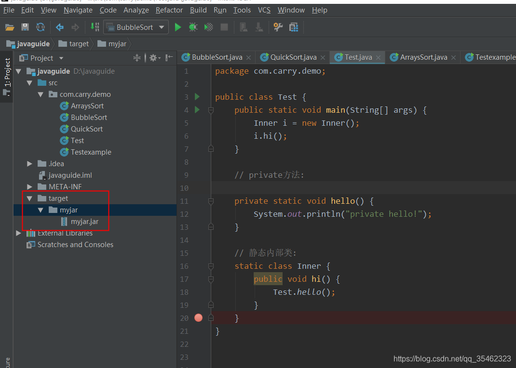Click the Settings wrench icon in toolbar

[x=278, y=27]
